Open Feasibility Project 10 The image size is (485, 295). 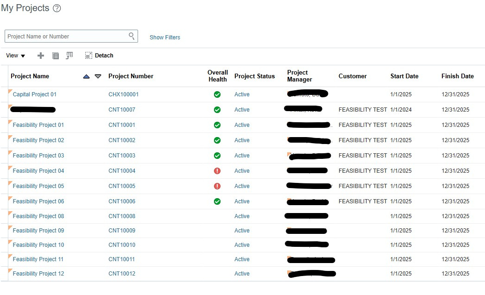tap(38, 245)
